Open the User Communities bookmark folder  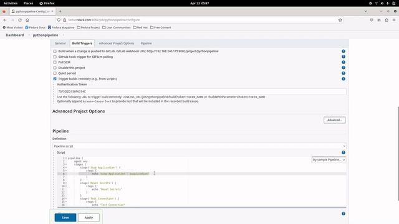point(117,27)
